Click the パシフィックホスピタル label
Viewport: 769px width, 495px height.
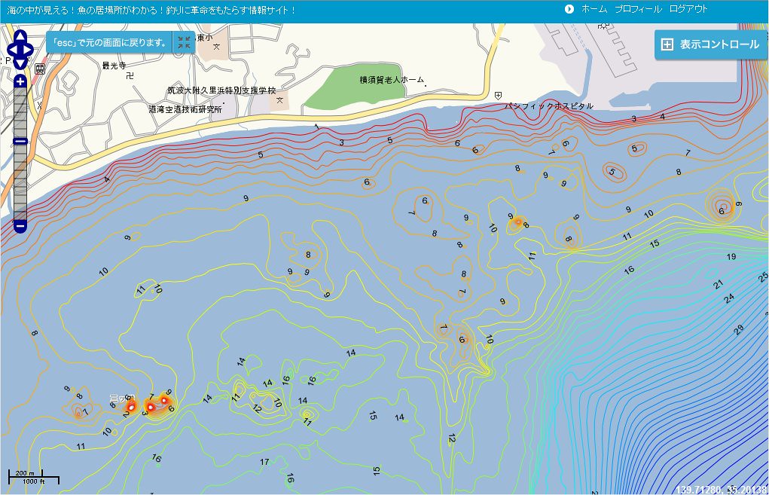point(549,105)
